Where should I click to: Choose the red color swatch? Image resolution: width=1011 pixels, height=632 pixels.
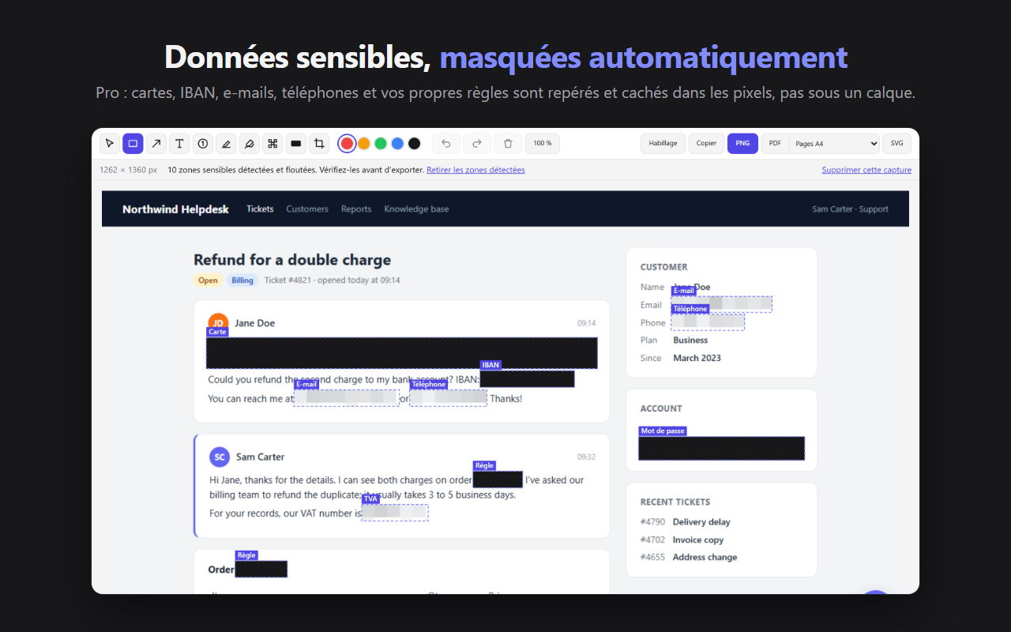[x=346, y=144]
